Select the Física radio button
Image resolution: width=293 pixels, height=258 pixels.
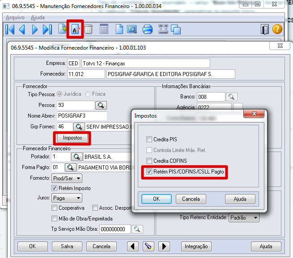tap(88, 94)
